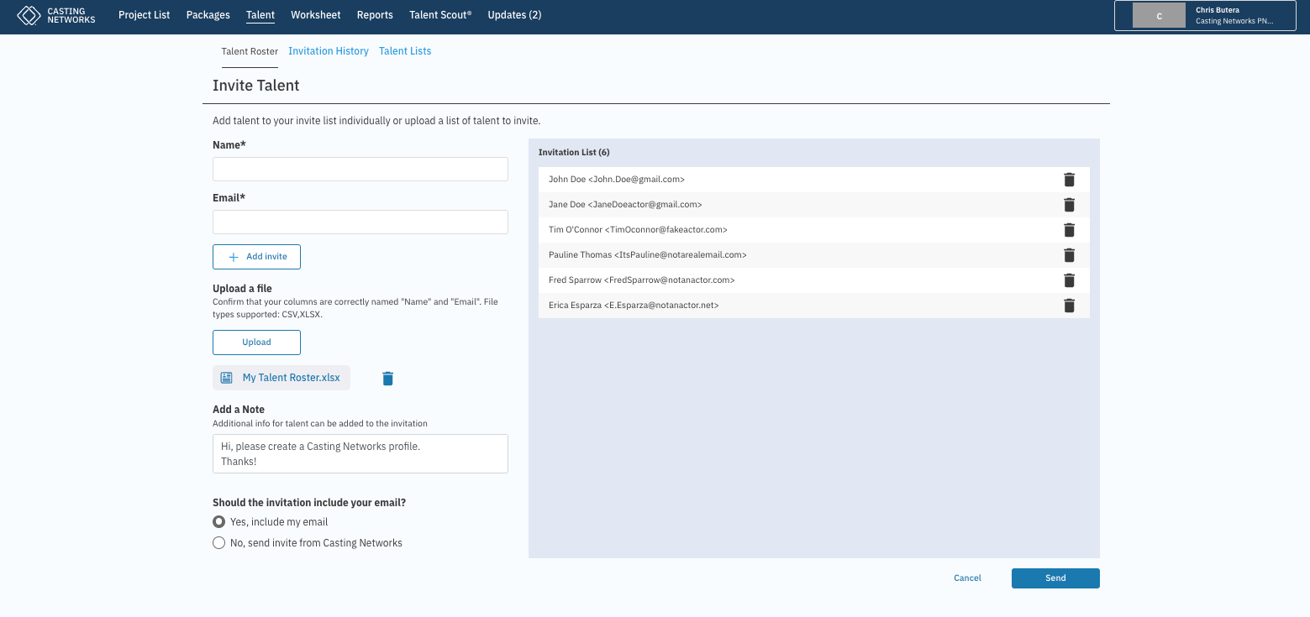Switch to Talent Lists tab
1310x617 pixels.
(x=405, y=51)
